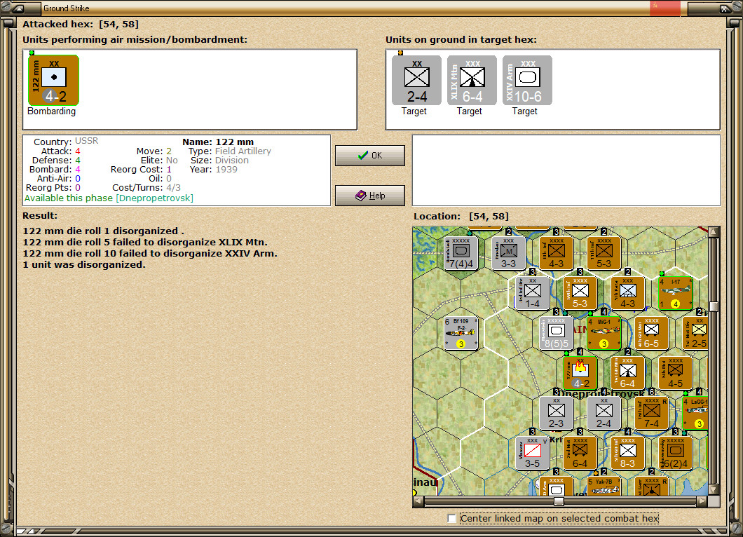743x537 pixels.
Task: Select the 2-4 Target unit counter
Action: [x=416, y=79]
